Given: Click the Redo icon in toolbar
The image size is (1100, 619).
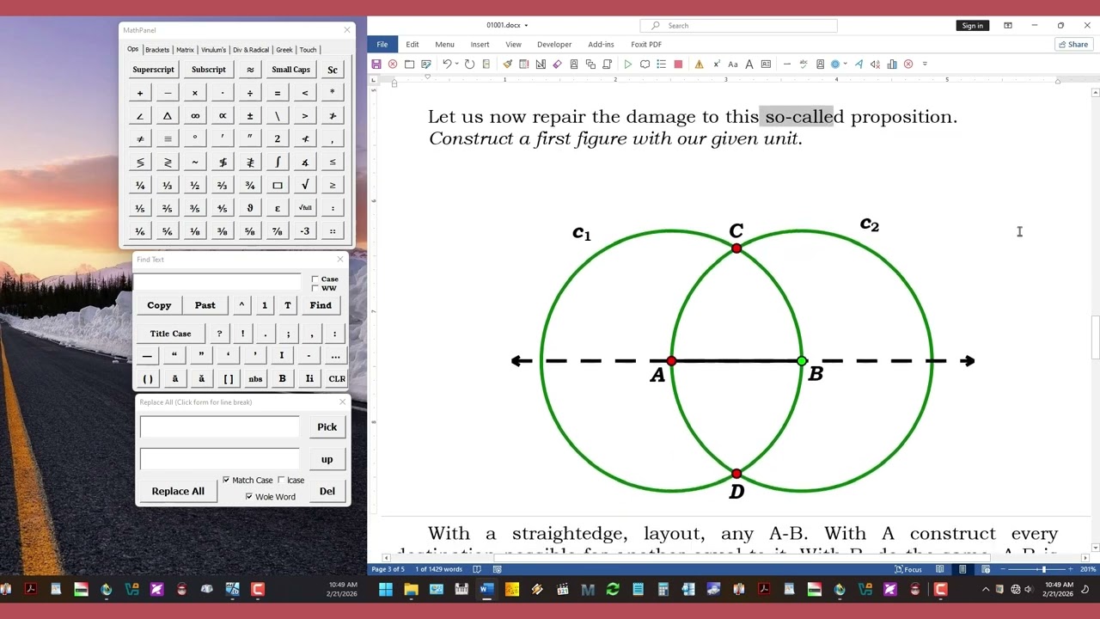Looking at the screenshot, I should (x=469, y=64).
